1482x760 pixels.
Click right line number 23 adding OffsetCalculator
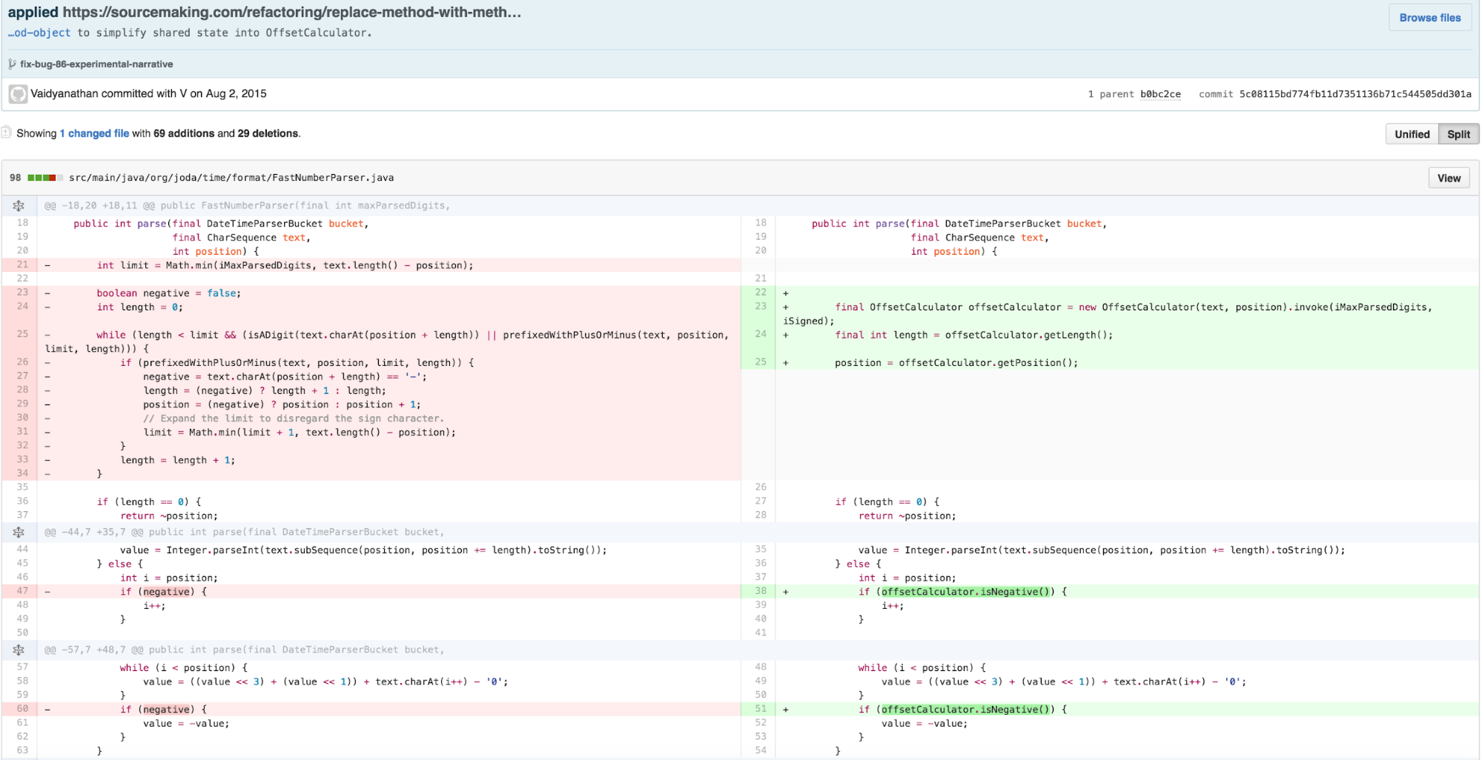tap(761, 306)
